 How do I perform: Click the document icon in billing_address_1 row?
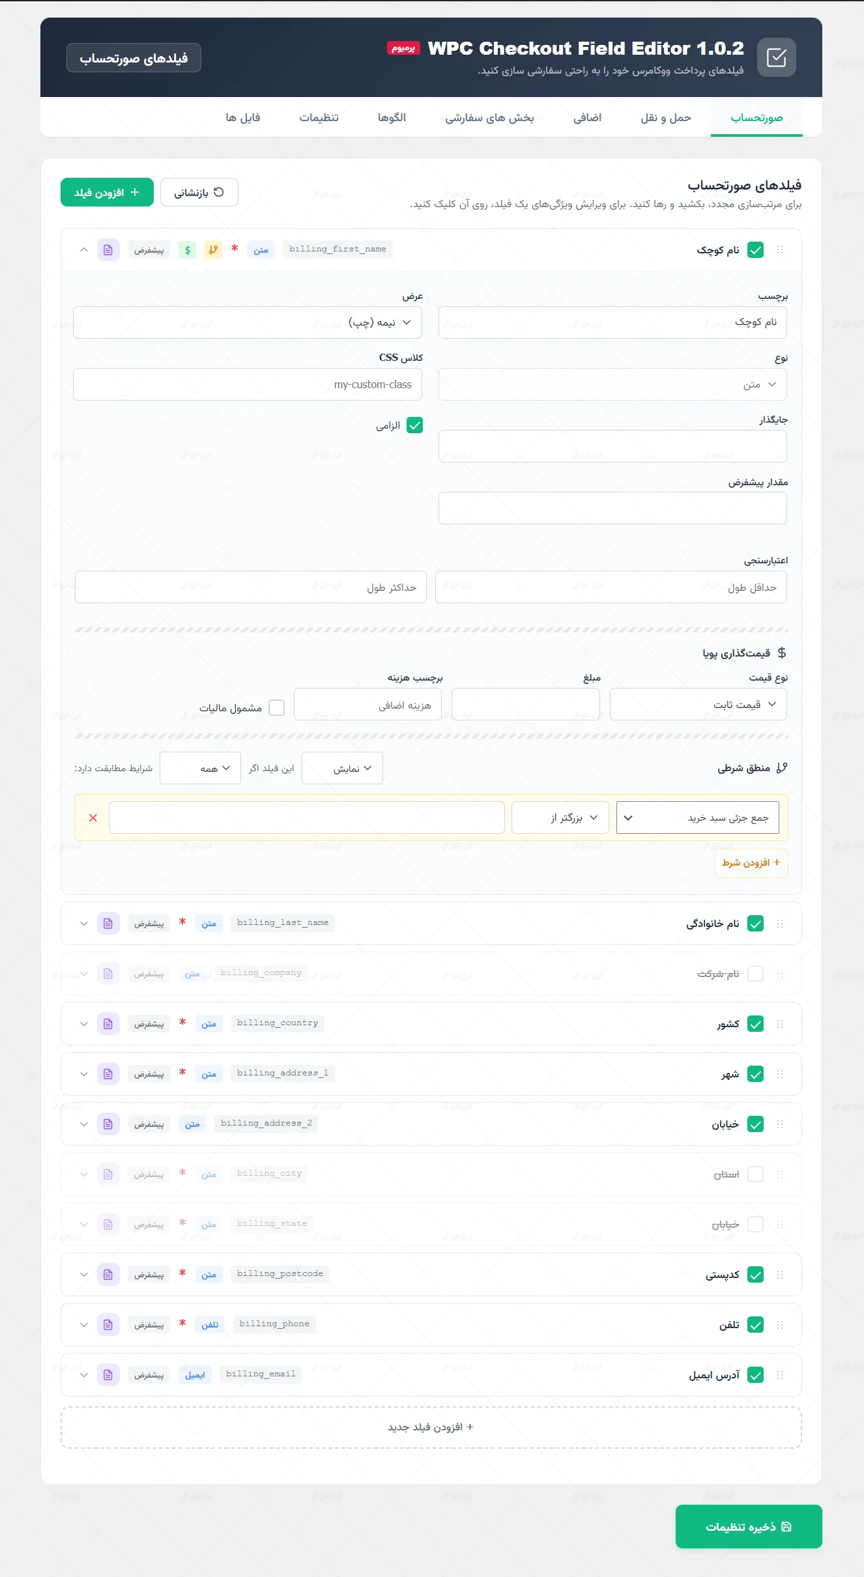(x=108, y=1073)
